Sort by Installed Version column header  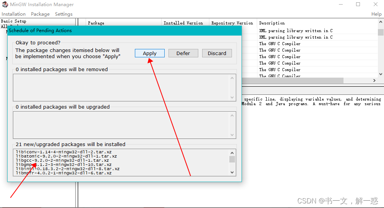click(x=185, y=23)
